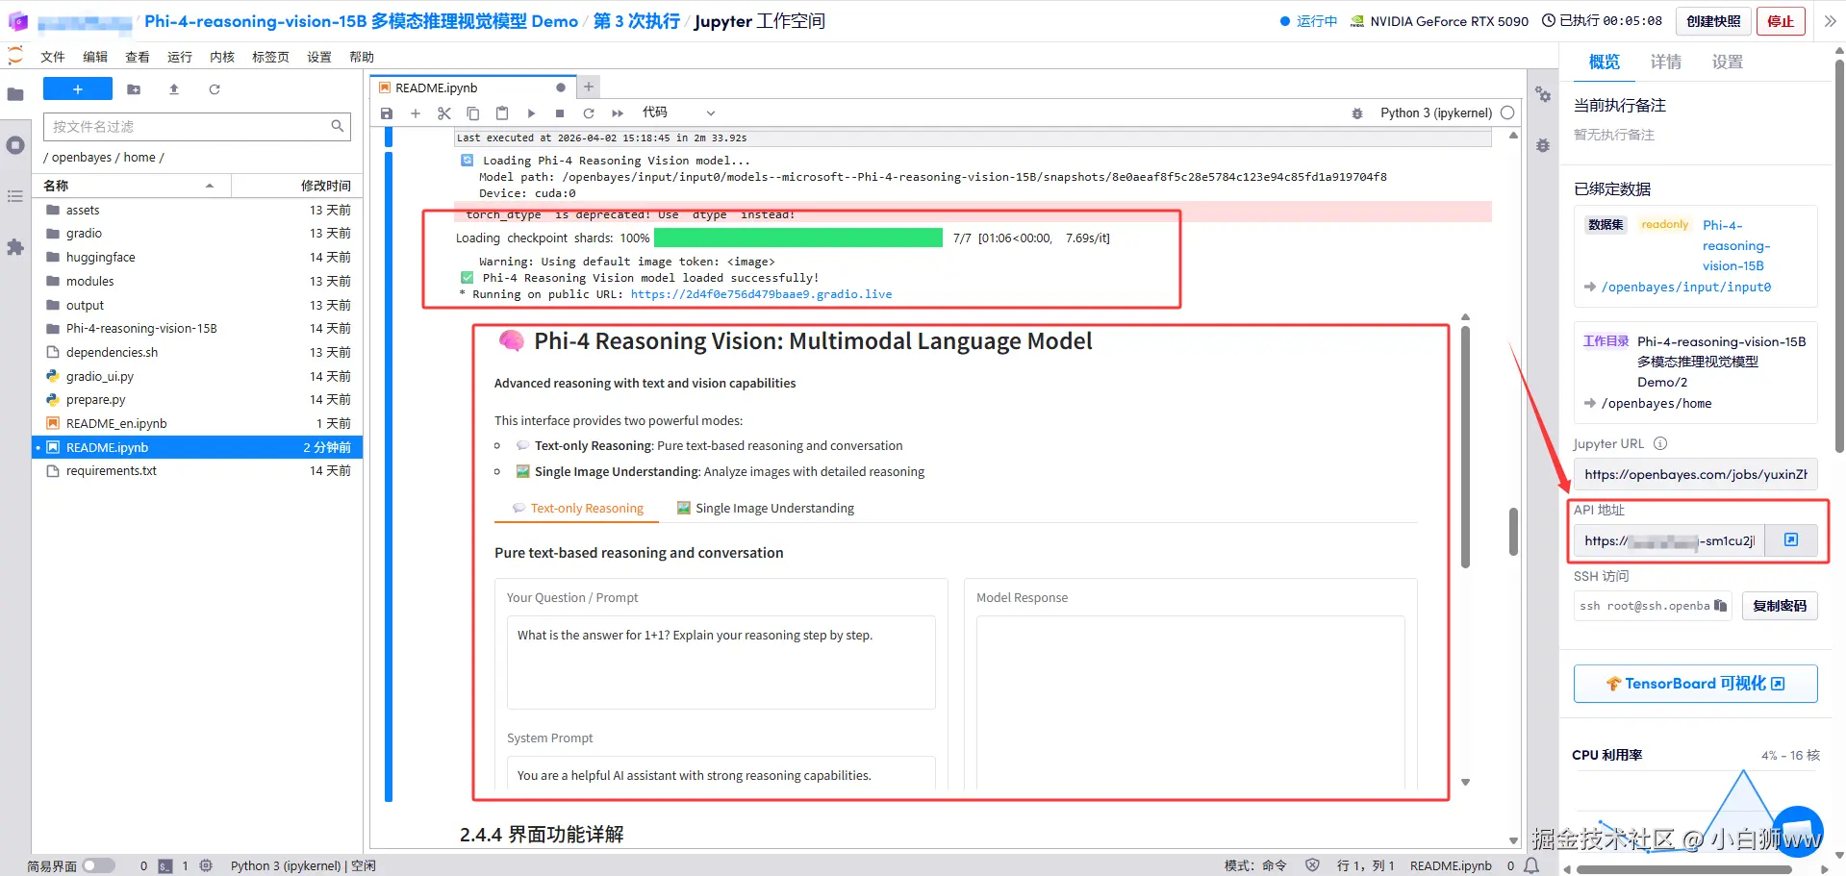Select requirements.txt in file list
This screenshot has width=1846, height=876.
(x=197, y=471)
